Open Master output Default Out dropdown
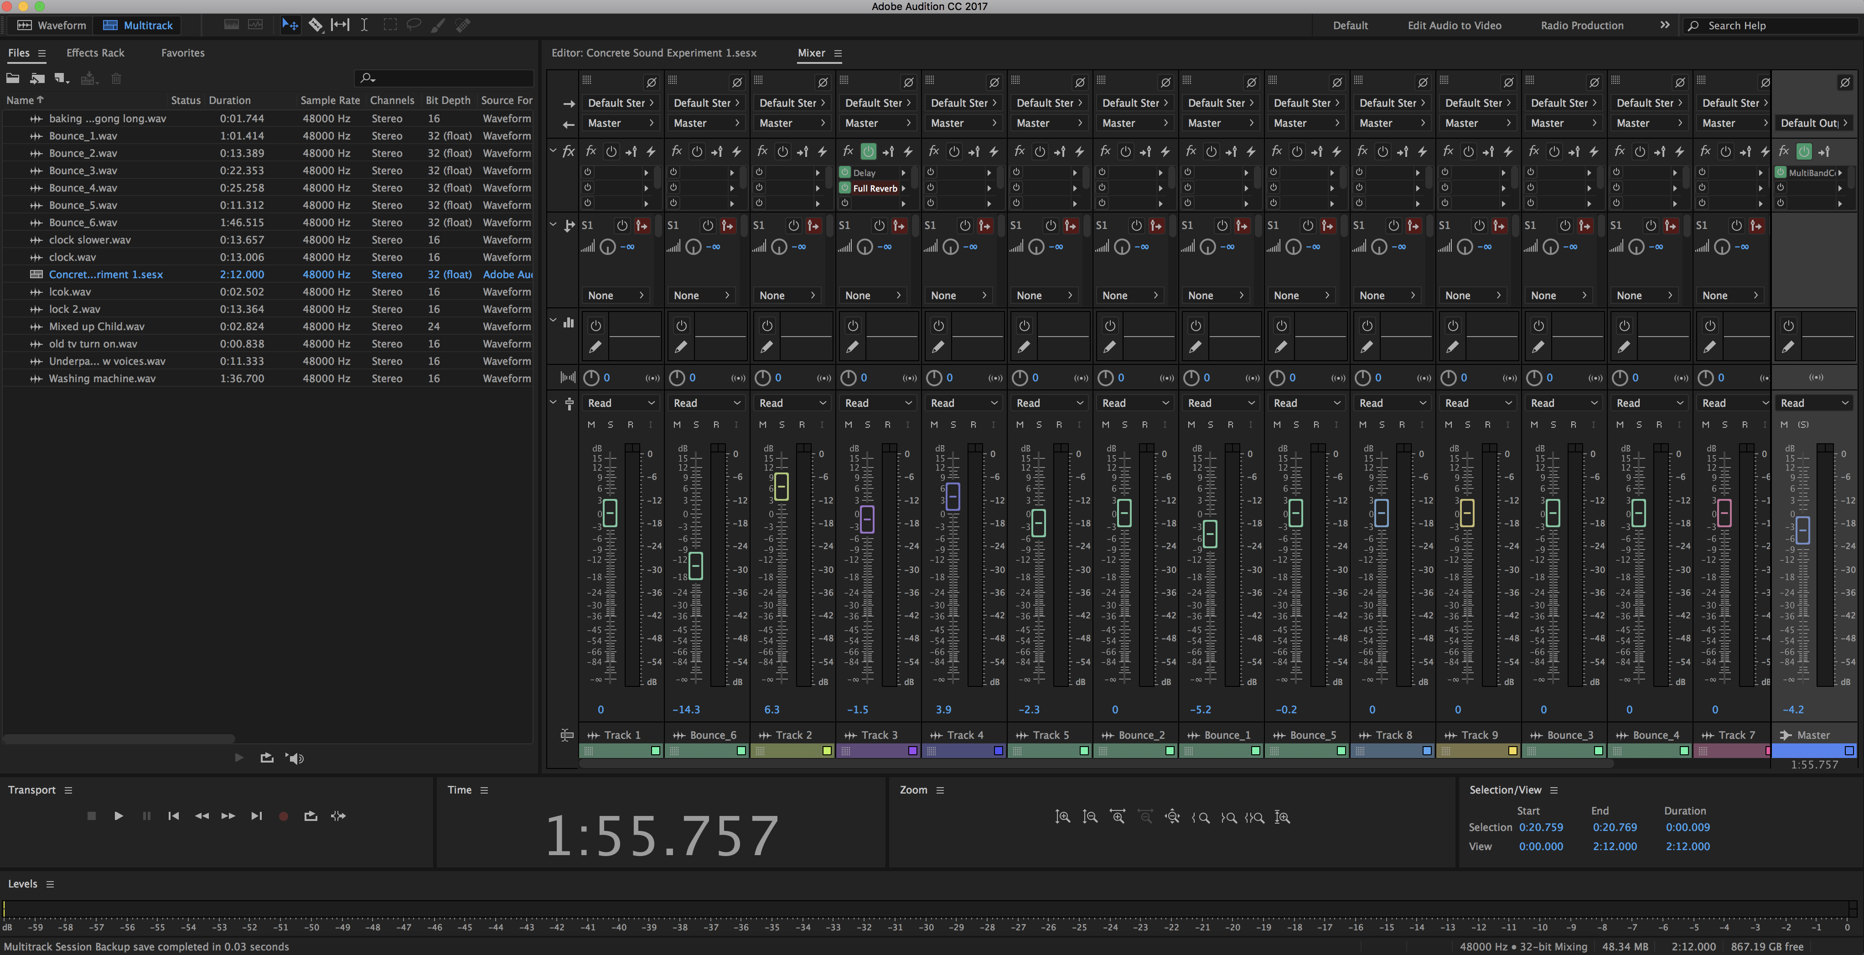Image resolution: width=1864 pixels, height=955 pixels. [x=1814, y=123]
